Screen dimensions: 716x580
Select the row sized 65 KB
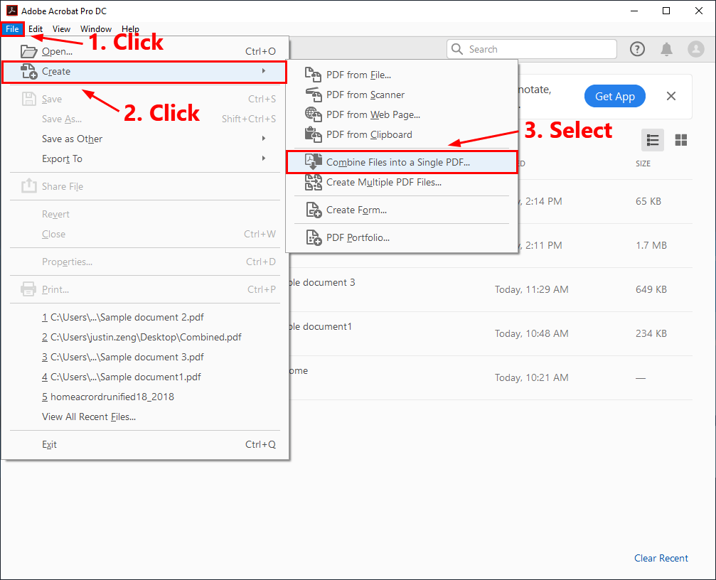pyautogui.click(x=605, y=201)
